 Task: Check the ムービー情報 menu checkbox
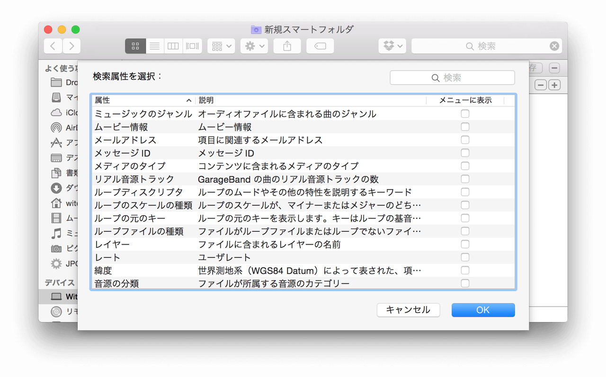click(x=465, y=127)
